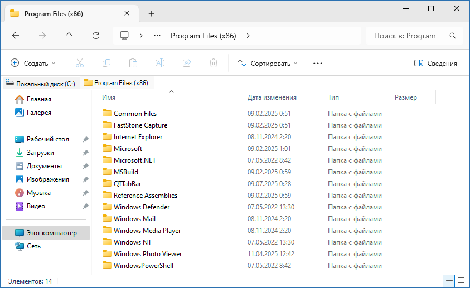Image resolution: width=470 pixels, height=288 pixels.
Task: Click the Share toolbar icon
Action: point(186,63)
